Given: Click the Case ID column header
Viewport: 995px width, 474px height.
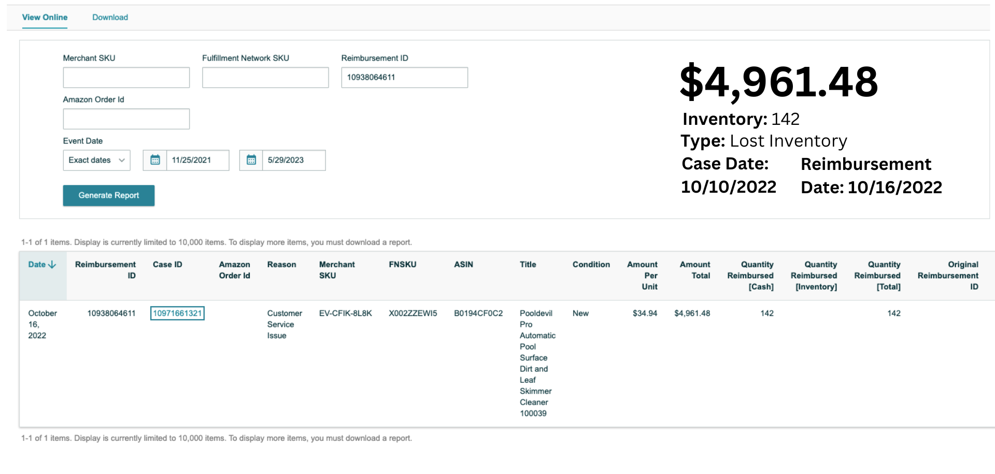Looking at the screenshot, I should pyautogui.click(x=167, y=265).
